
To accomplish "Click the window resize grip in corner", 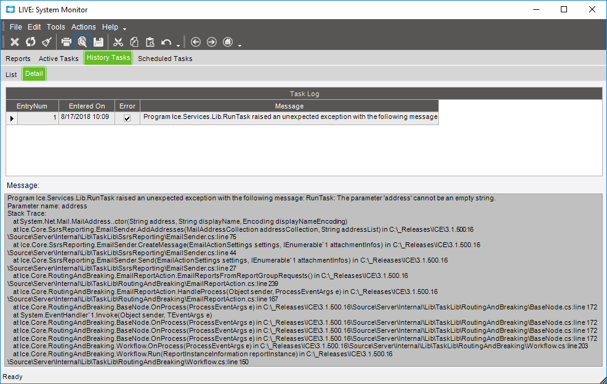I will coord(603,380).
